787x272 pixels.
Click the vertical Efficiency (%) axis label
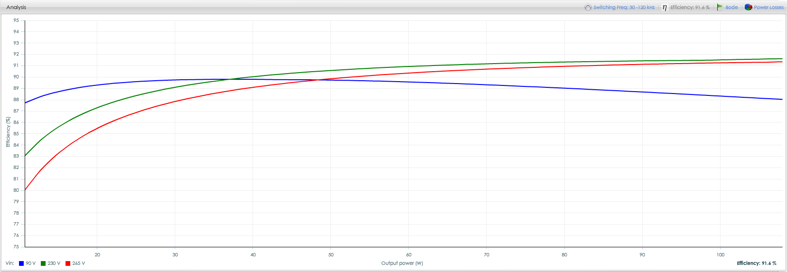point(8,132)
